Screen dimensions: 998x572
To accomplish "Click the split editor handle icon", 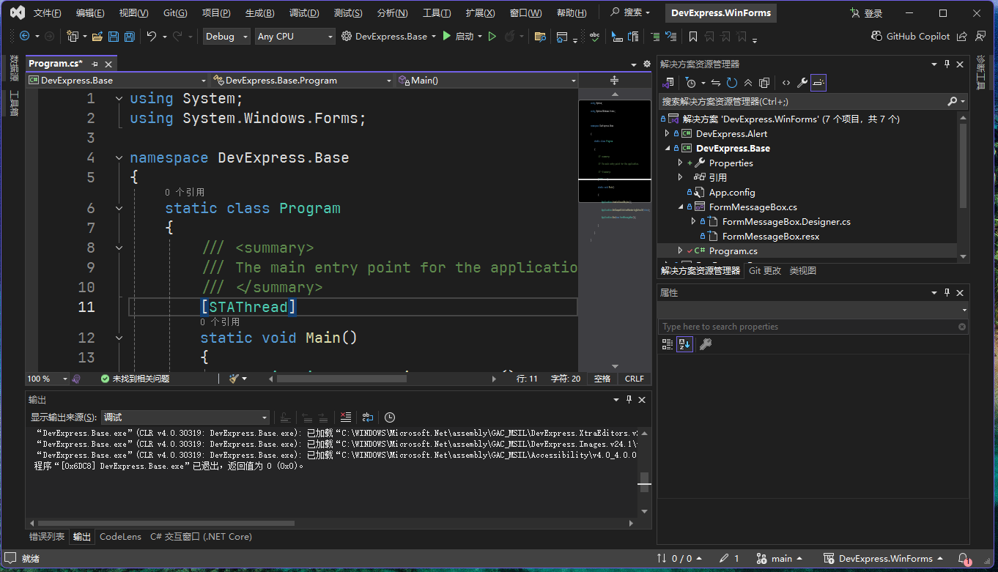I will [614, 81].
